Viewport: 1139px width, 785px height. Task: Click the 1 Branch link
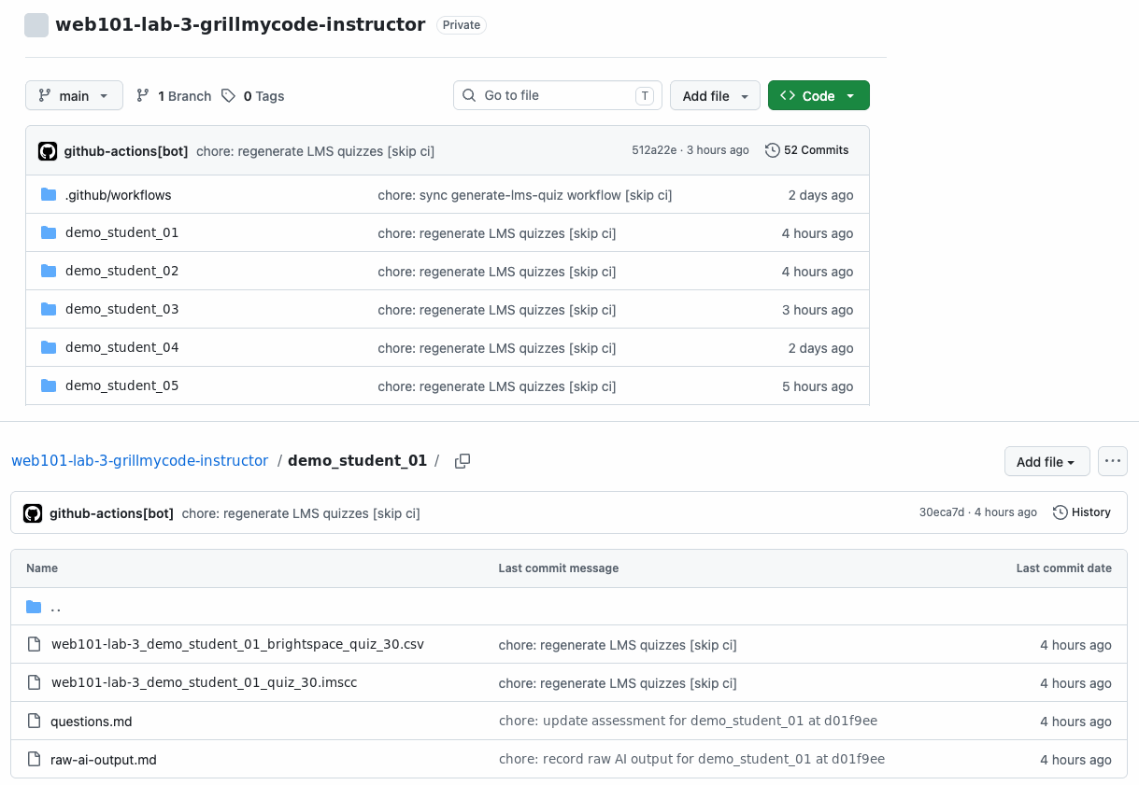click(174, 96)
